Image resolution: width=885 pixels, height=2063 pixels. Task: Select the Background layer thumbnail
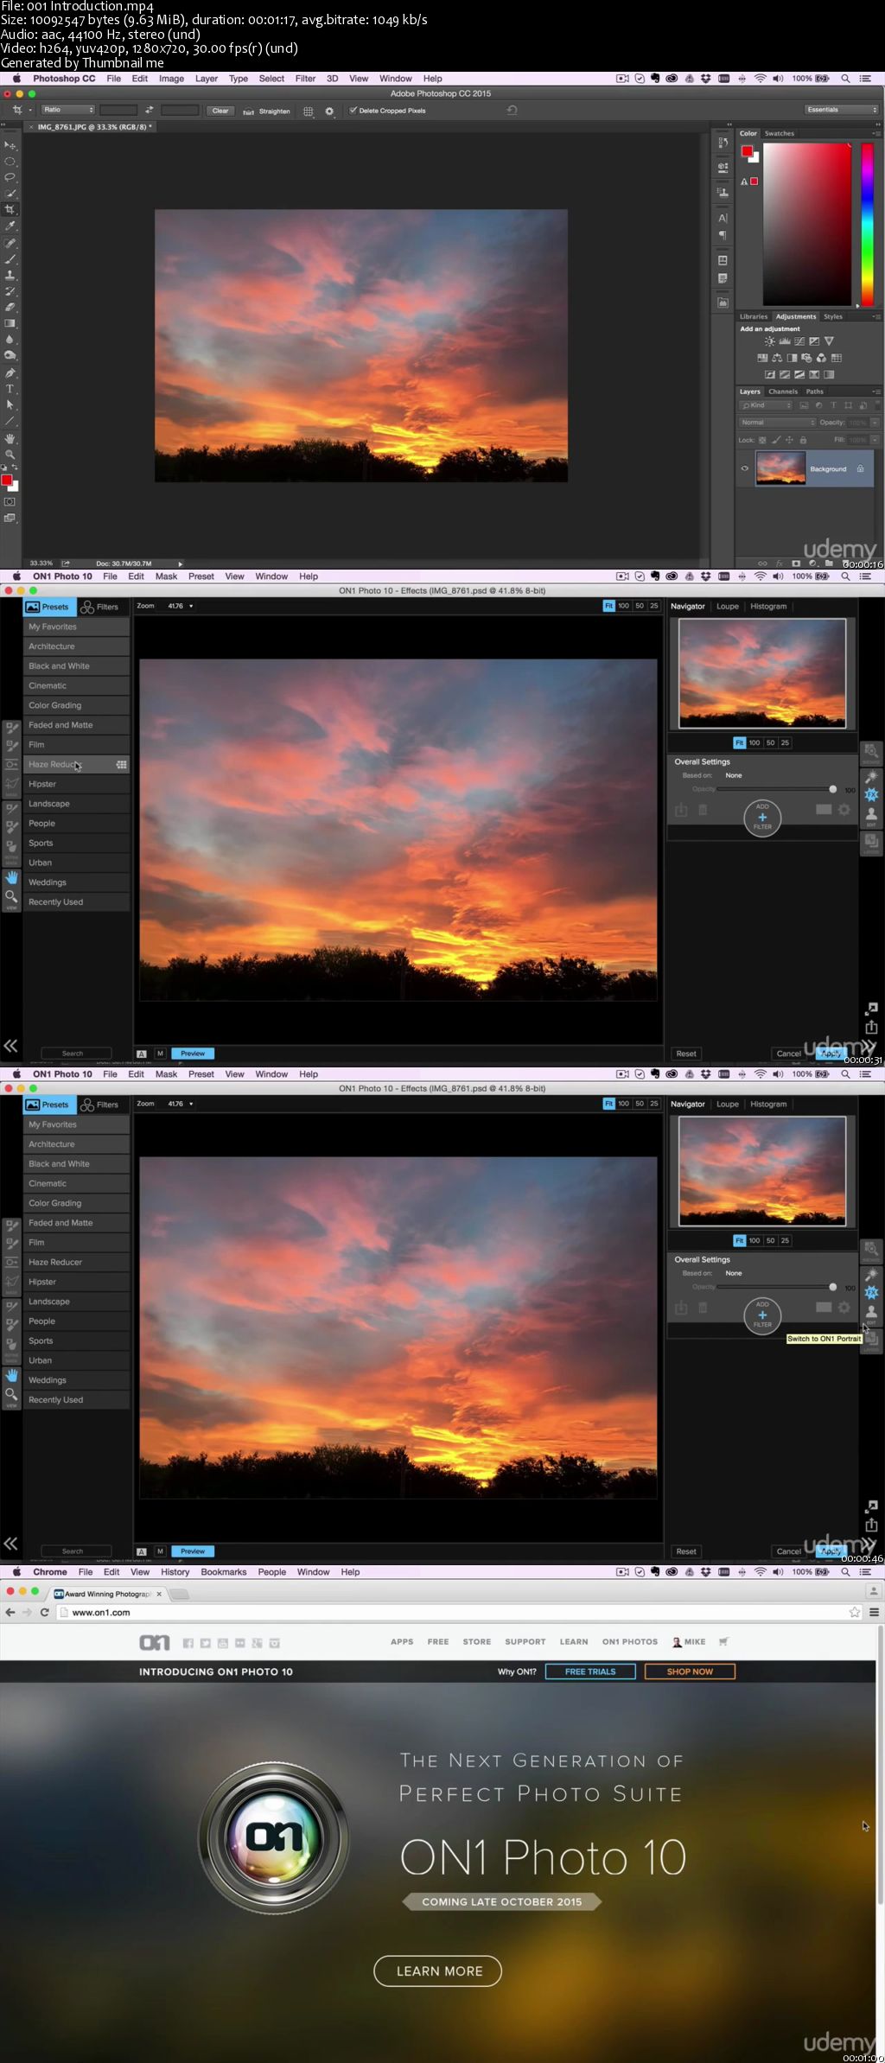tap(780, 468)
